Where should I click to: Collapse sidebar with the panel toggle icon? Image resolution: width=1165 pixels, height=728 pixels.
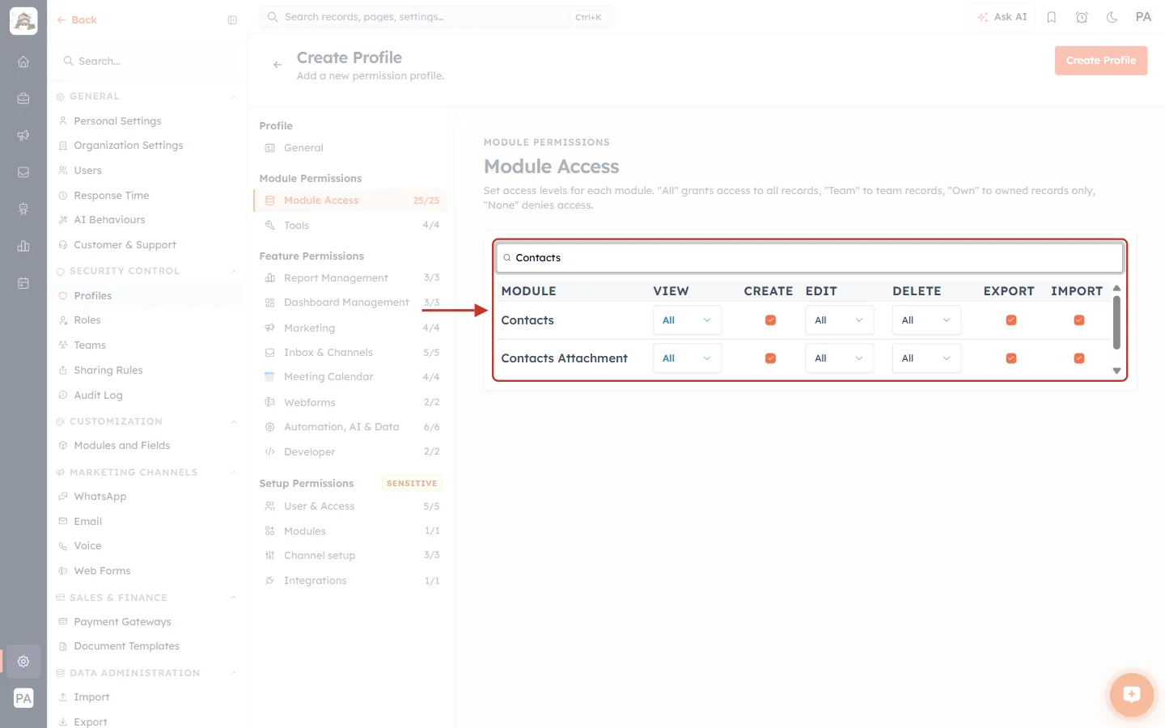[x=232, y=20]
